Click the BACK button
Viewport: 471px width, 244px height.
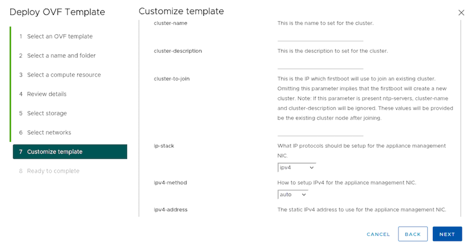(413, 234)
